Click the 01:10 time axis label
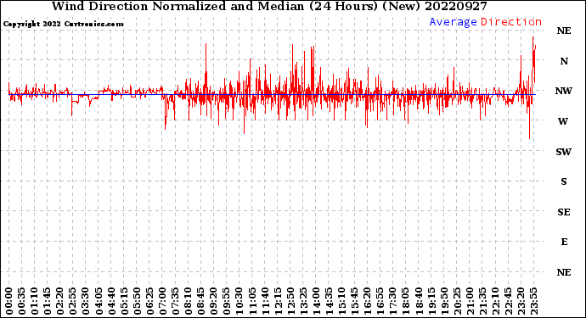 click(34, 301)
